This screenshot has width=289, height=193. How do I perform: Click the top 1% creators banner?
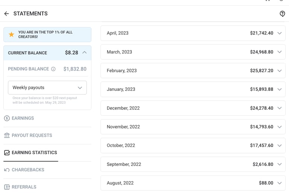click(x=47, y=35)
